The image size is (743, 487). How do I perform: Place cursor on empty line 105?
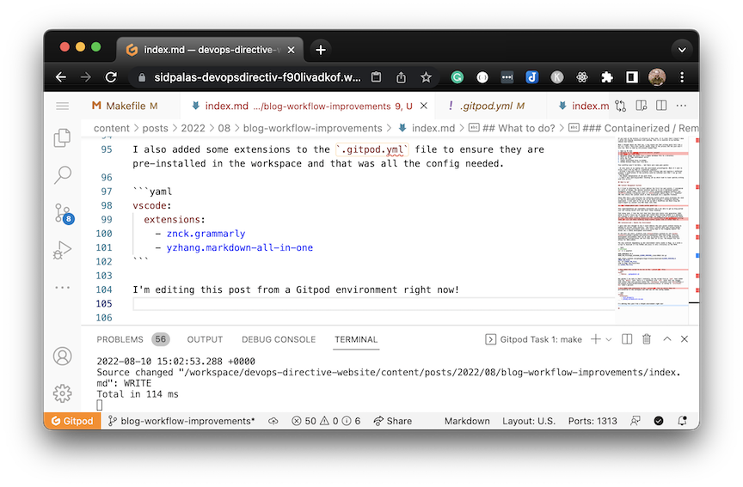[373, 304]
